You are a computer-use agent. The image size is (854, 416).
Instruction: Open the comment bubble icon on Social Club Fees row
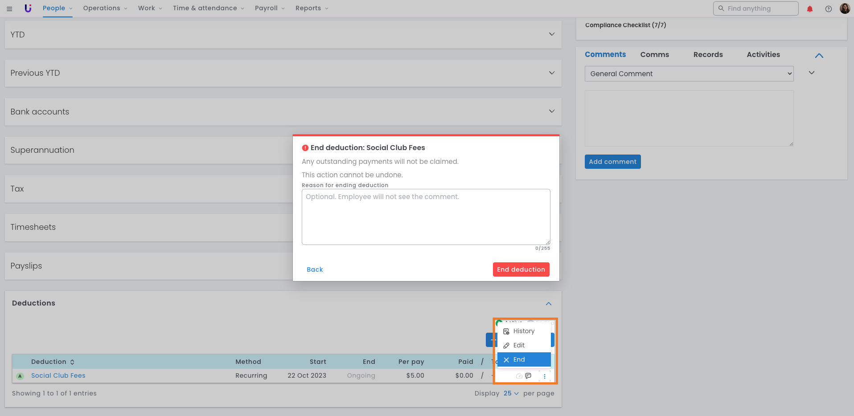coord(528,376)
